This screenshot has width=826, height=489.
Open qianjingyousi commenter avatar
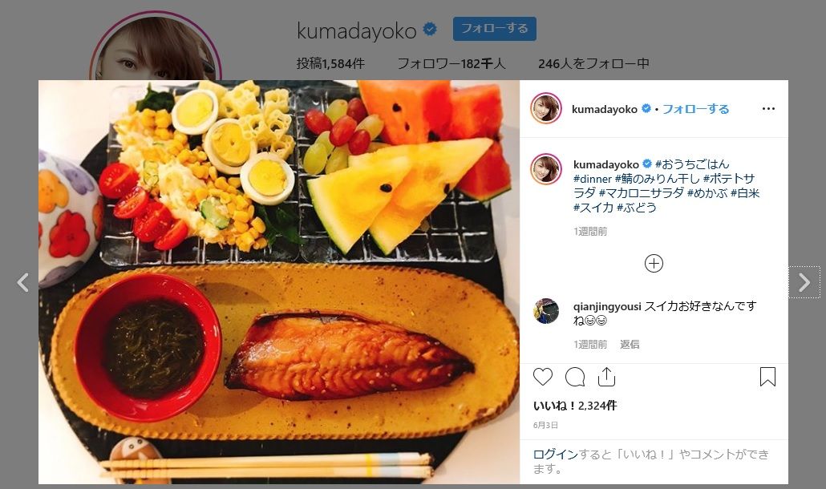pyautogui.click(x=546, y=311)
